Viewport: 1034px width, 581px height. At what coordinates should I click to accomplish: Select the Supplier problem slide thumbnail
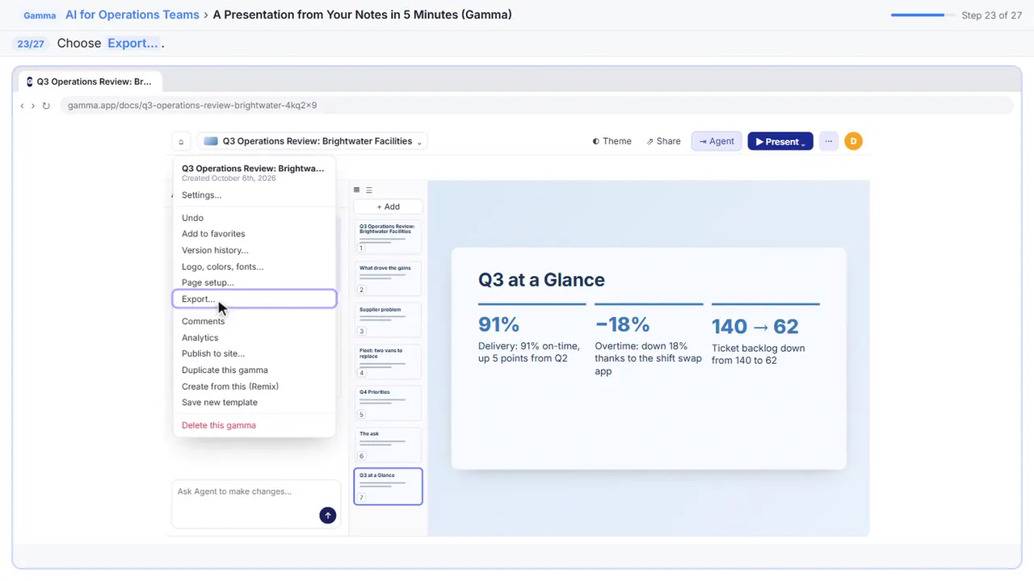(x=388, y=320)
